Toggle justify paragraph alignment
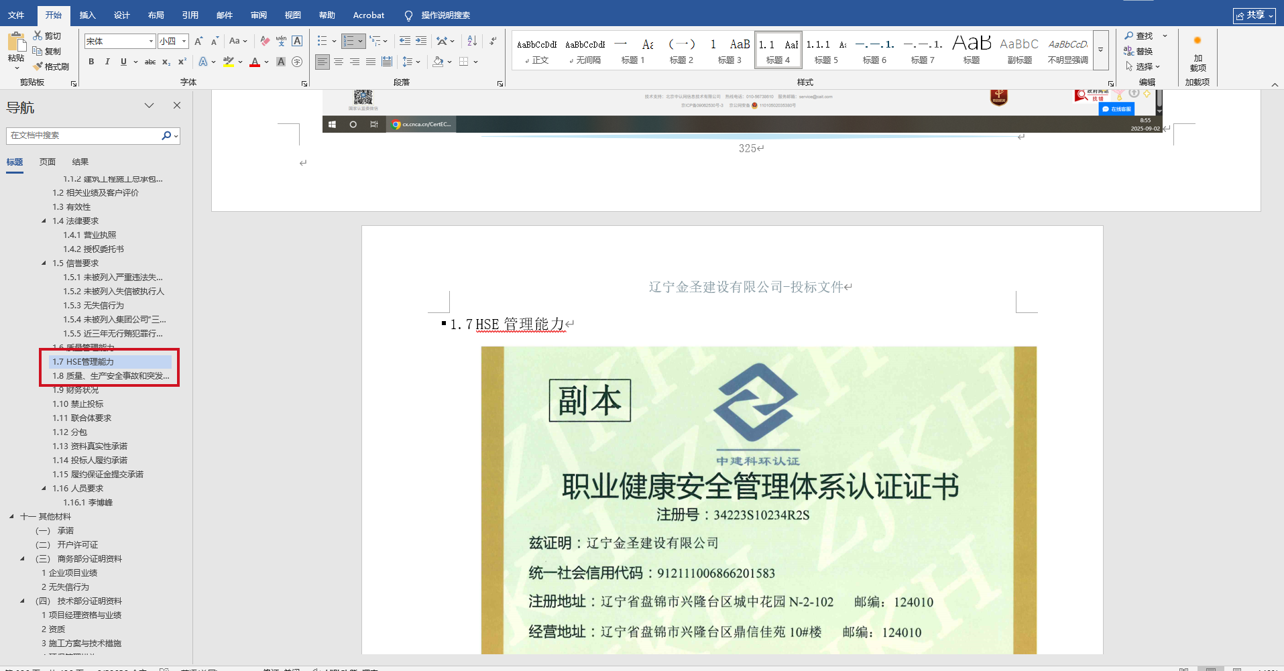 tap(371, 62)
